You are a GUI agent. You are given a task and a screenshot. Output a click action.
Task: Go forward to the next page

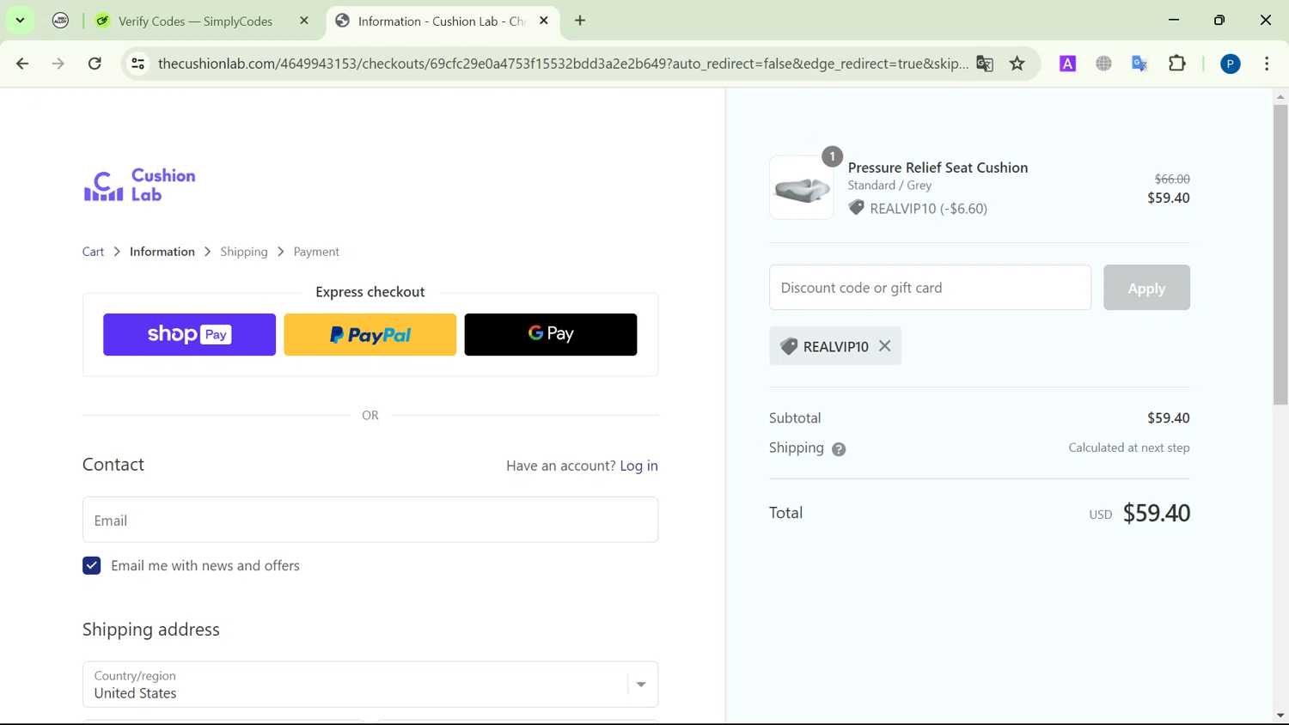(58, 64)
